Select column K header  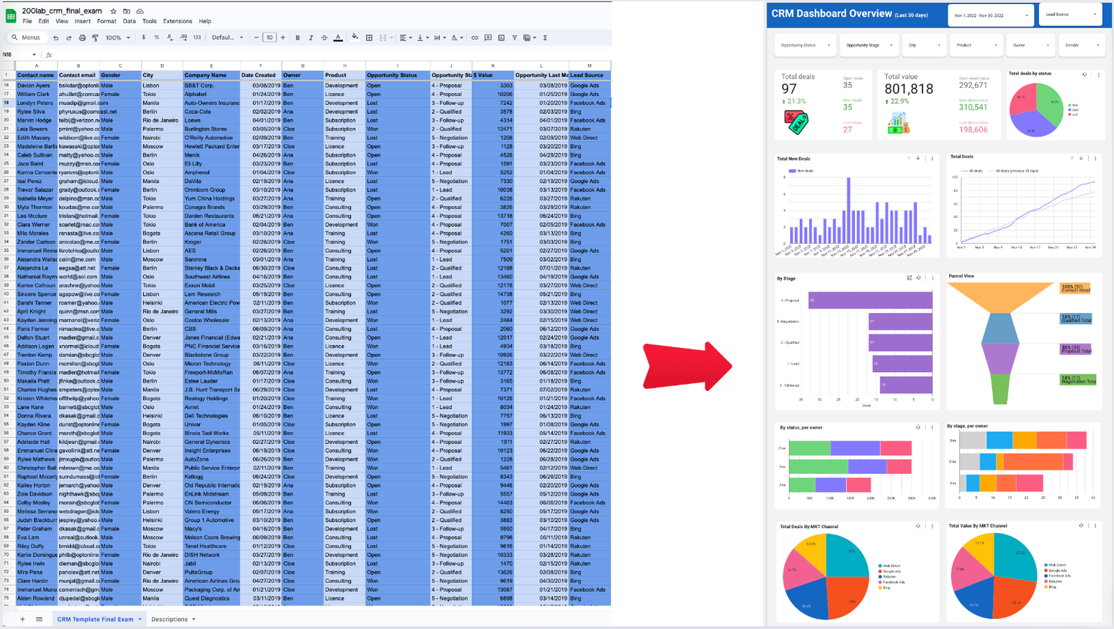pyautogui.click(x=493, y=66)
